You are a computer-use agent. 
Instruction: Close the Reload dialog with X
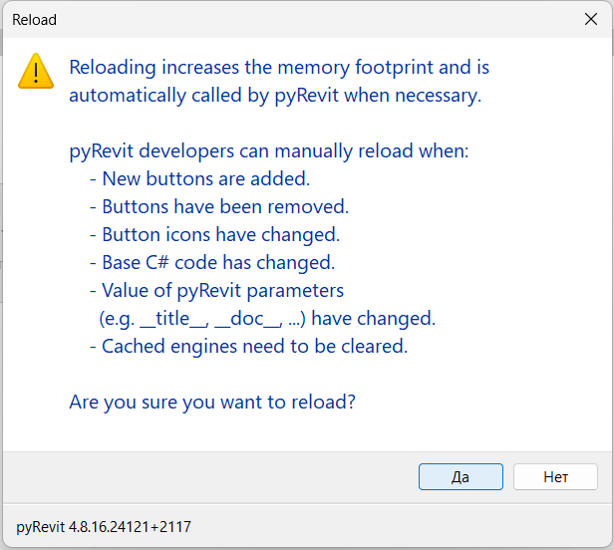591,19
